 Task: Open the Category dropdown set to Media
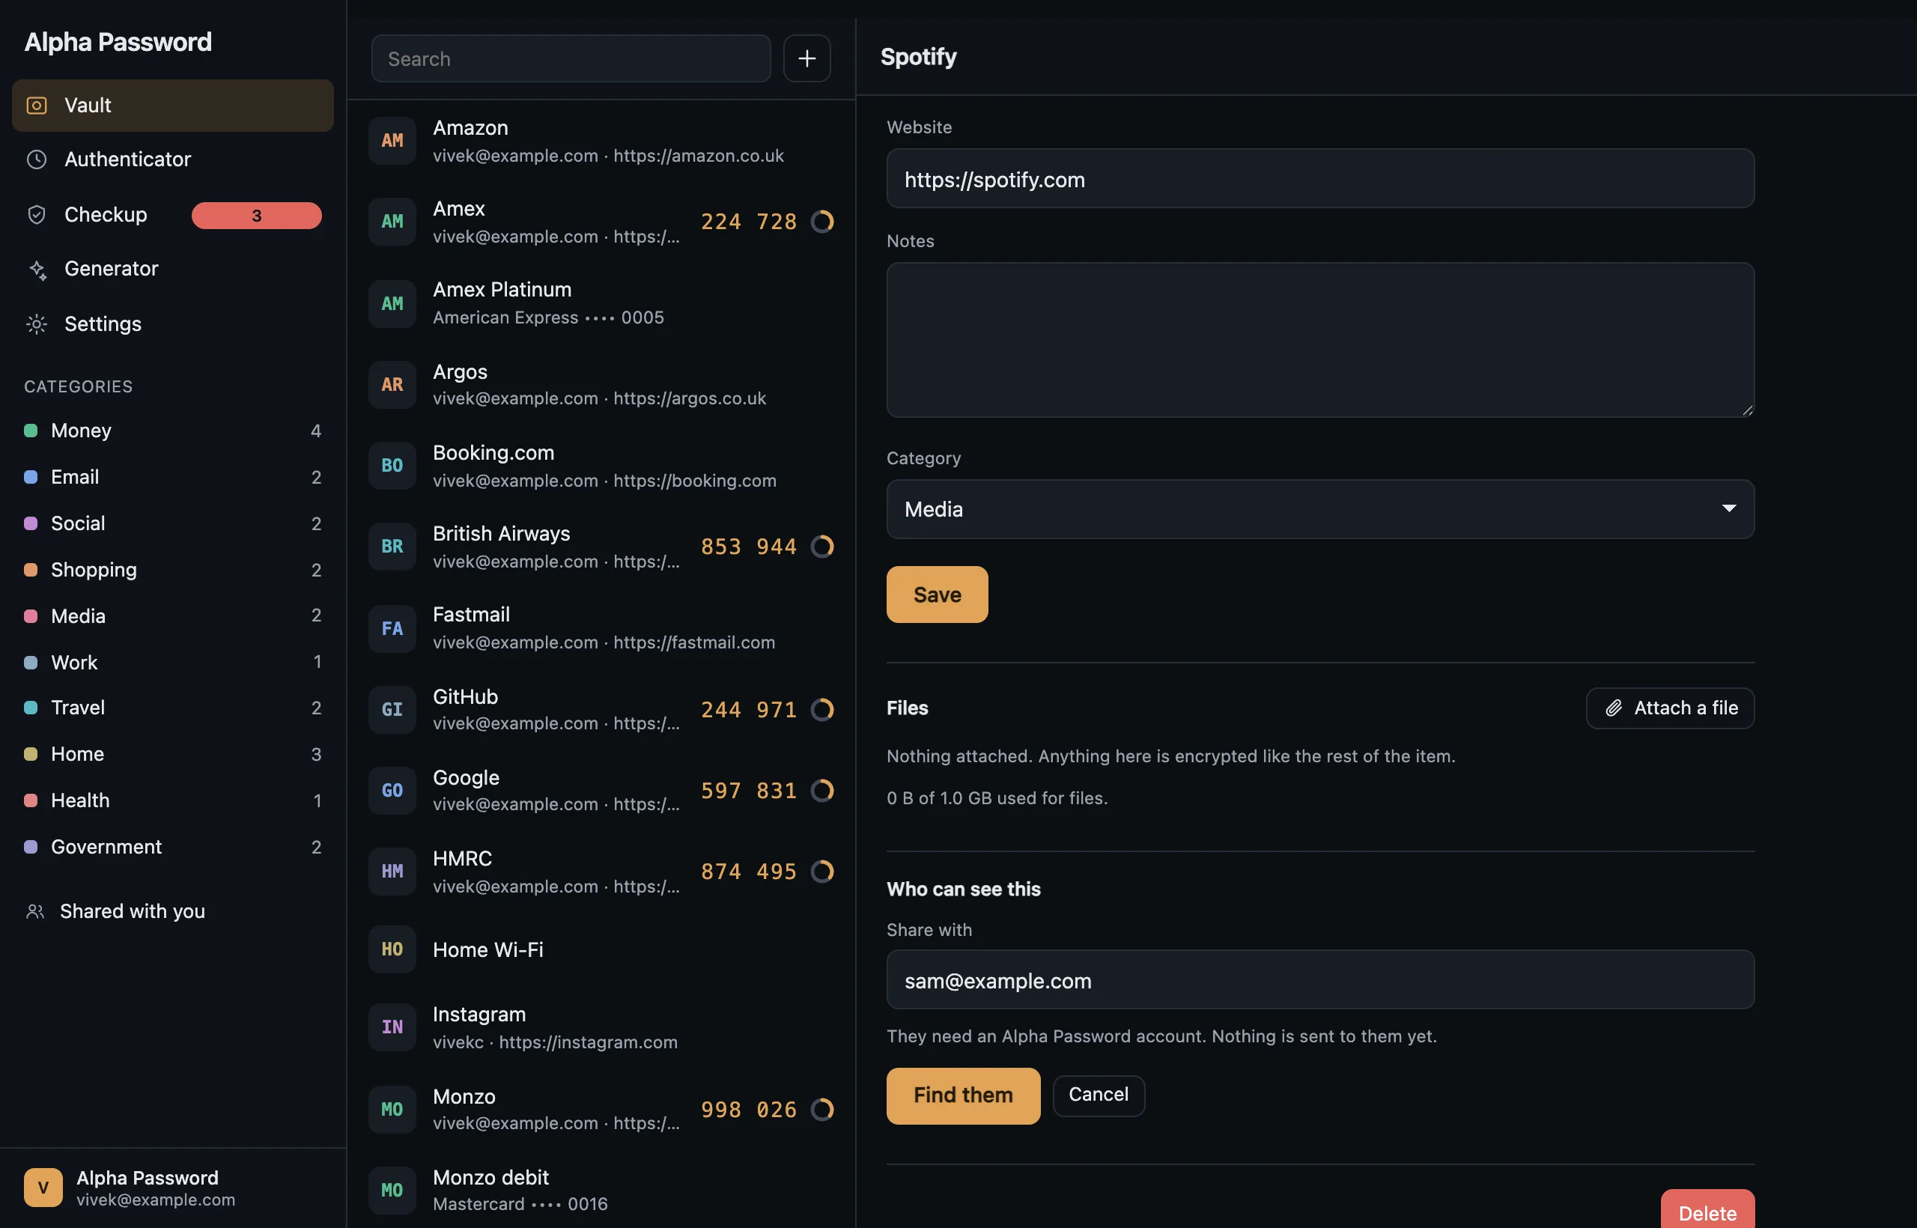(x=1320, y=508)
